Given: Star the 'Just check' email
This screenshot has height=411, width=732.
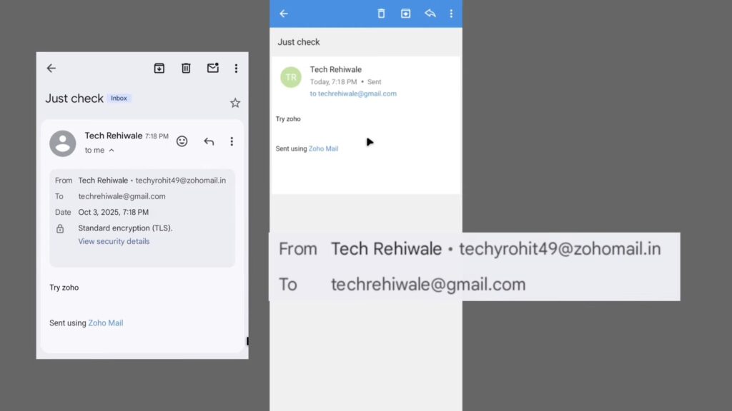Looking at the screenshot, I should (235, 103).
